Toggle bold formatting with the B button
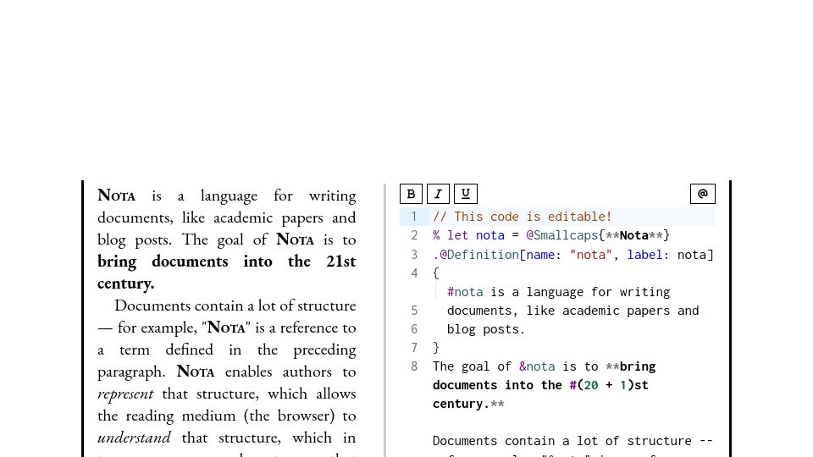The height and width of the screenshot is (457, 813). pyautogui.click(x=412, y=194)
